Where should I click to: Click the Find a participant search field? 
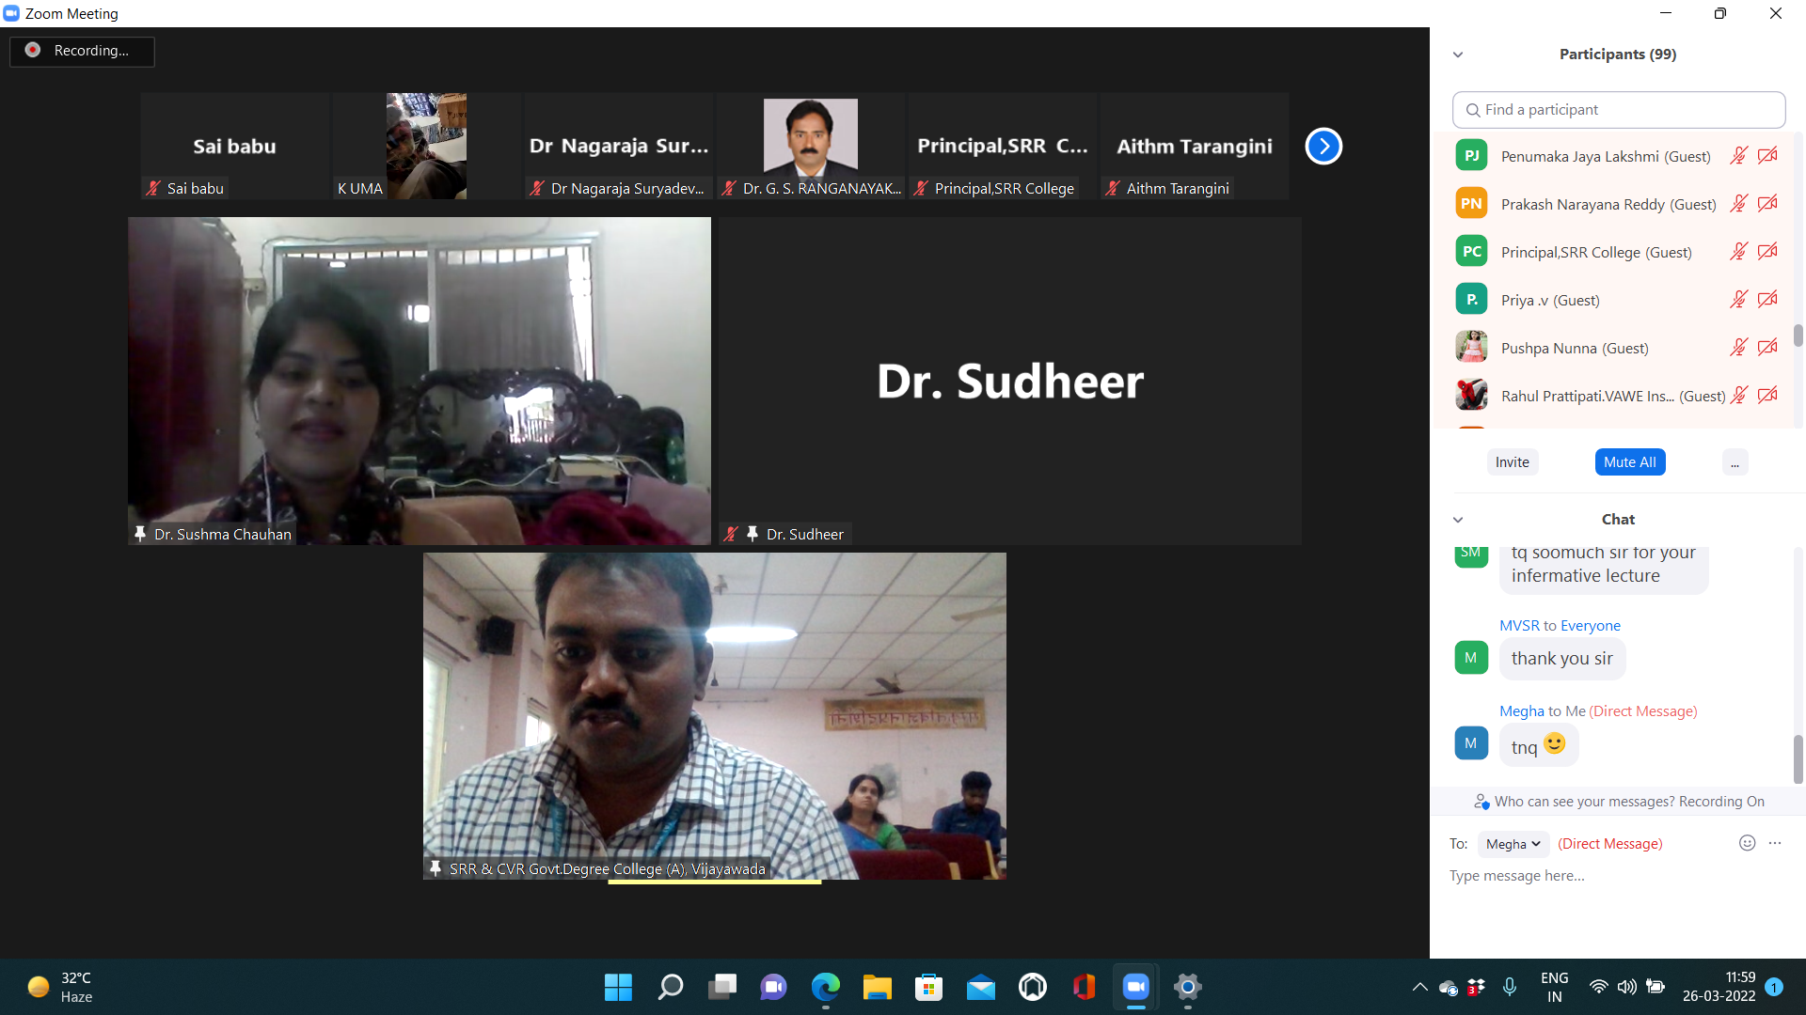click(1618, 110)
